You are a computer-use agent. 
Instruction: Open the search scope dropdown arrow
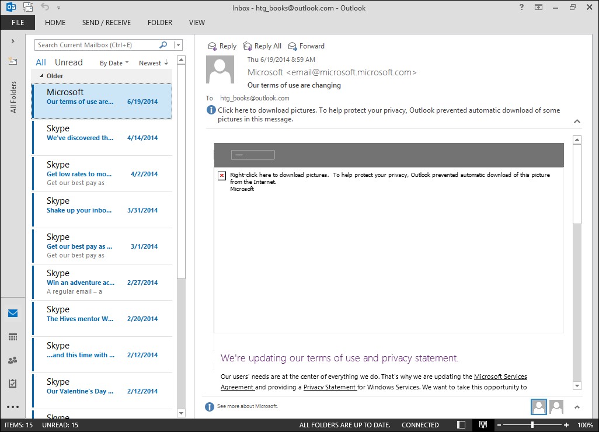coord(178,45)
